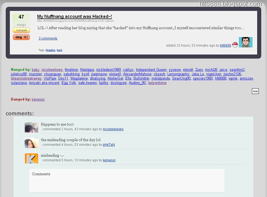Open kenwooi link under Danged by
This screenshot has height=197, width=267.
pos(38,99)
